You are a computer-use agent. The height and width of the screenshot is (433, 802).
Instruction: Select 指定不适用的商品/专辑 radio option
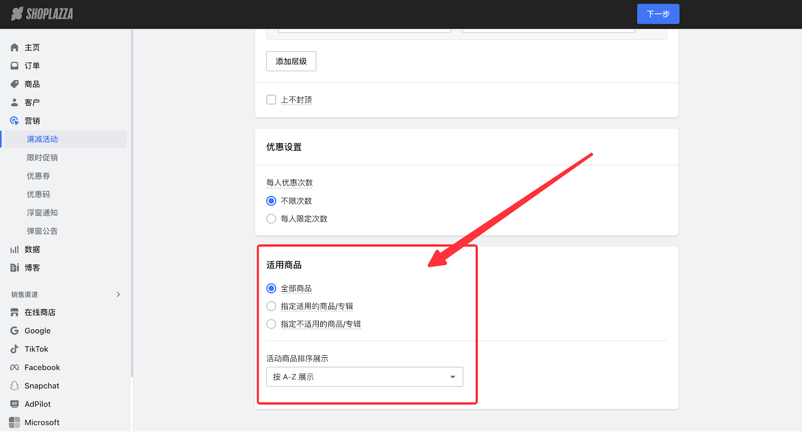coord(271,324)
